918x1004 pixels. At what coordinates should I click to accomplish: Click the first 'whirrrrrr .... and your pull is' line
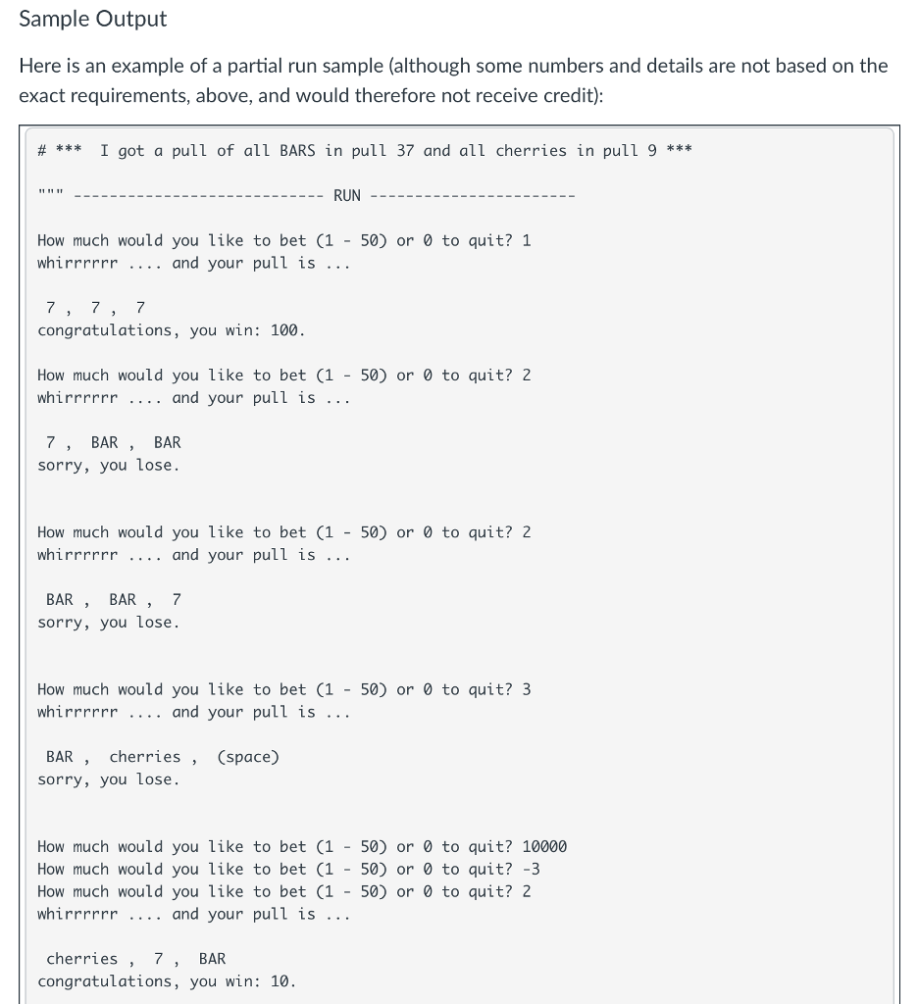coord(193,263)
